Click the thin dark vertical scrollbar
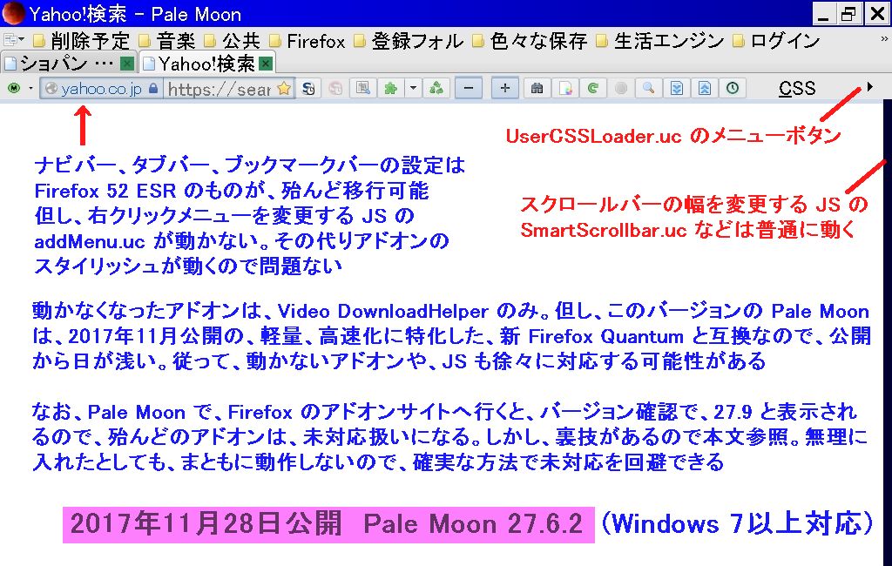This screenshot has height=566, width=892. (888, 333)
